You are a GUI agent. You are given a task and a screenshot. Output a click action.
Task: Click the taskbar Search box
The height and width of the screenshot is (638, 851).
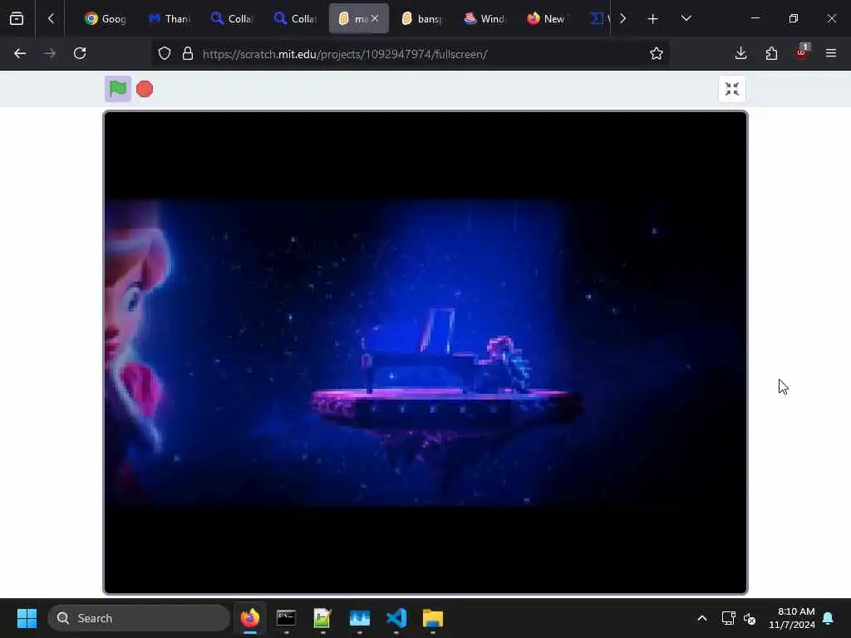[x=139, y=618]
